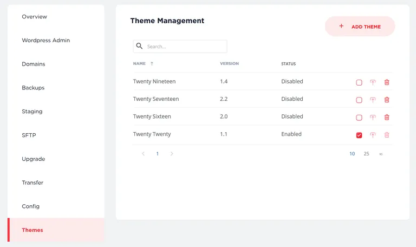The height and width of the screenshot is (247, 416).
Task: Click the magnifier icon in search box
Action: tap(139, 46)
